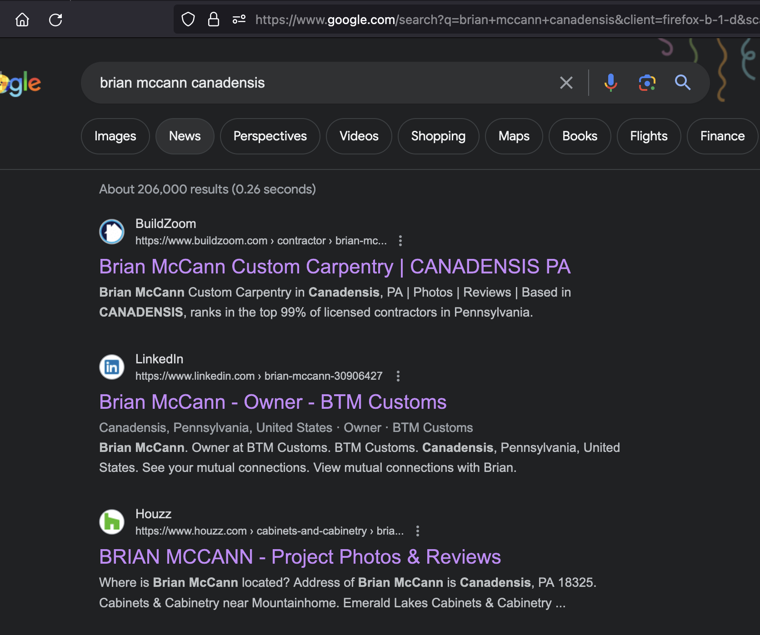
Task: Switch to Flights results
Action: point(649,136)
